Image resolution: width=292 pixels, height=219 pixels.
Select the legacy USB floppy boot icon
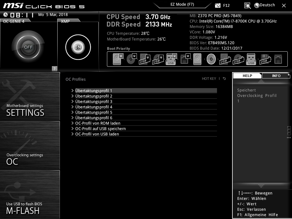pos(265,59)
